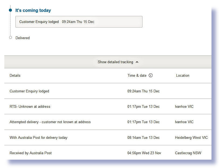Click the empty timeline circle next to Delivered
The width and height of the screenshot is (219, 168).
(11, 38)
